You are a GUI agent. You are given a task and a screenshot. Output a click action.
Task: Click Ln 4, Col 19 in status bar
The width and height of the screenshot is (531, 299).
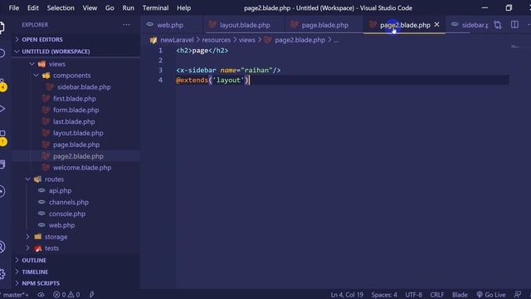pyautogui.click(x=347, y=295)
